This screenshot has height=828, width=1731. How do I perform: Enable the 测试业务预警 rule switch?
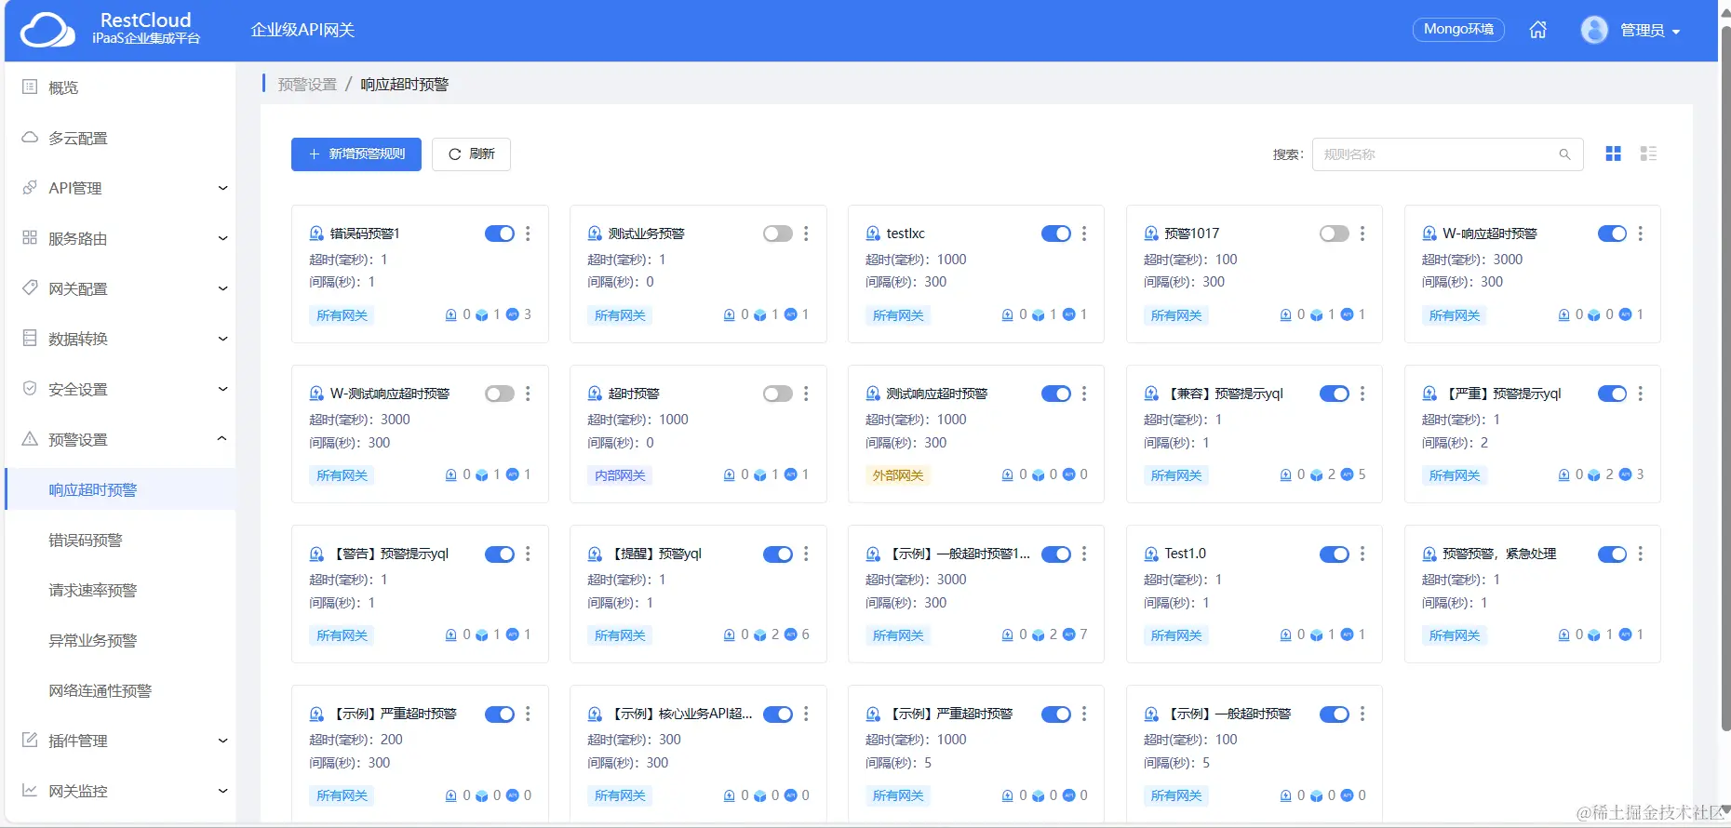tap(778, 234)
